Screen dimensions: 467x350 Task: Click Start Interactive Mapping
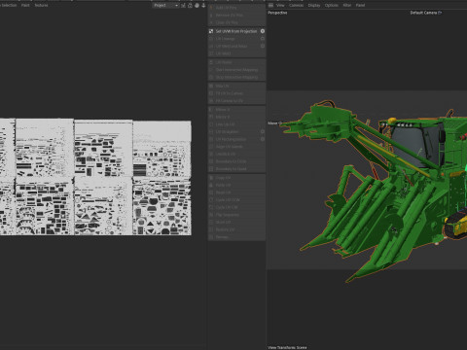(x=236, y=70)
